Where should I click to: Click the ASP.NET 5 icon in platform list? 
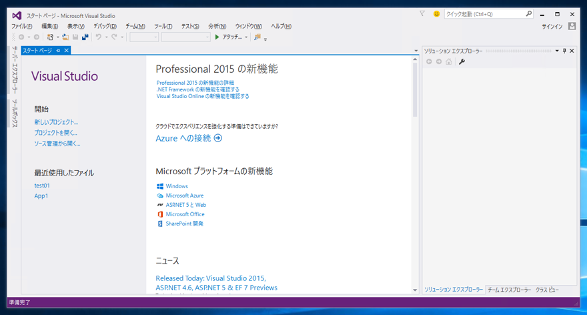(x=160, y=205)
